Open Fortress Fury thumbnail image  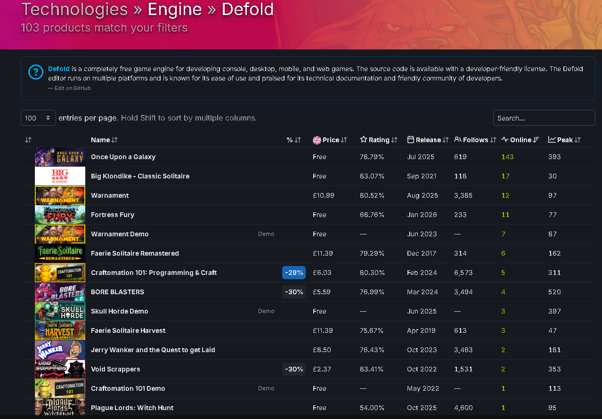point(60,215)
